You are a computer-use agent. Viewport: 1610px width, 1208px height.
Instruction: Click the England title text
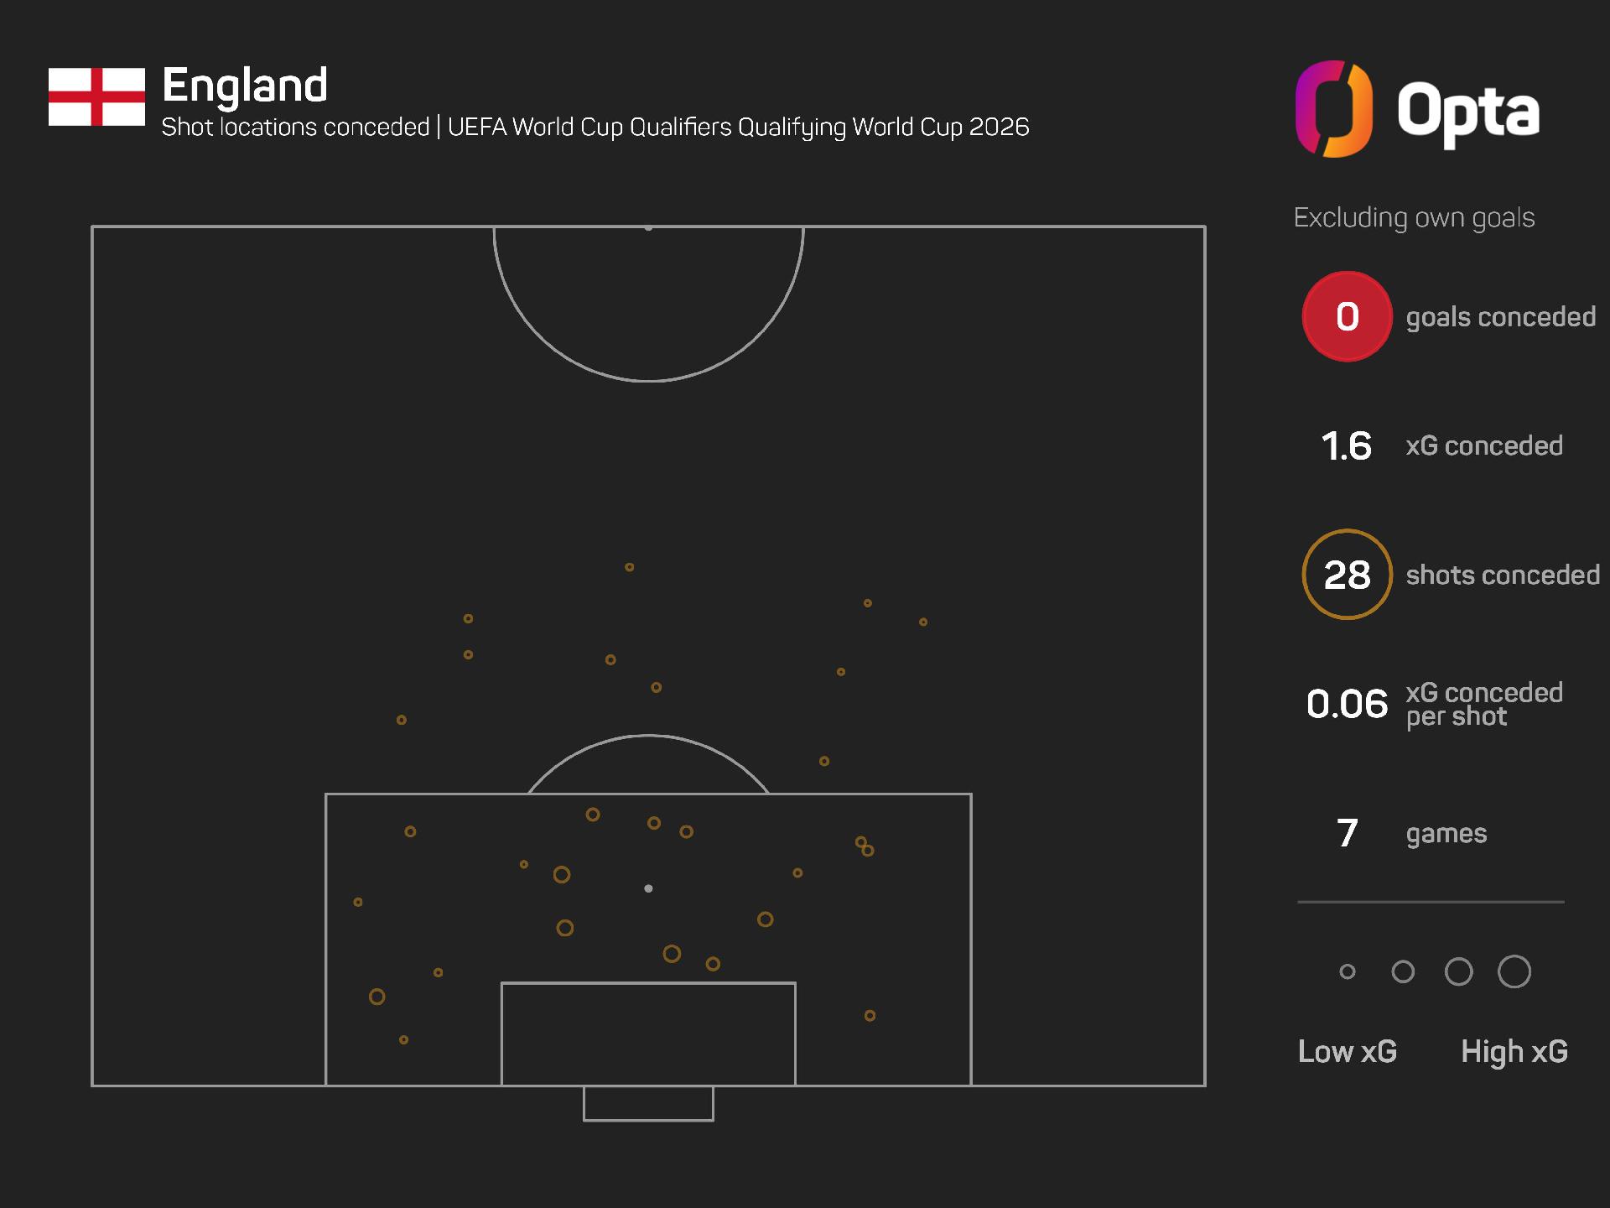click(245, 86)
